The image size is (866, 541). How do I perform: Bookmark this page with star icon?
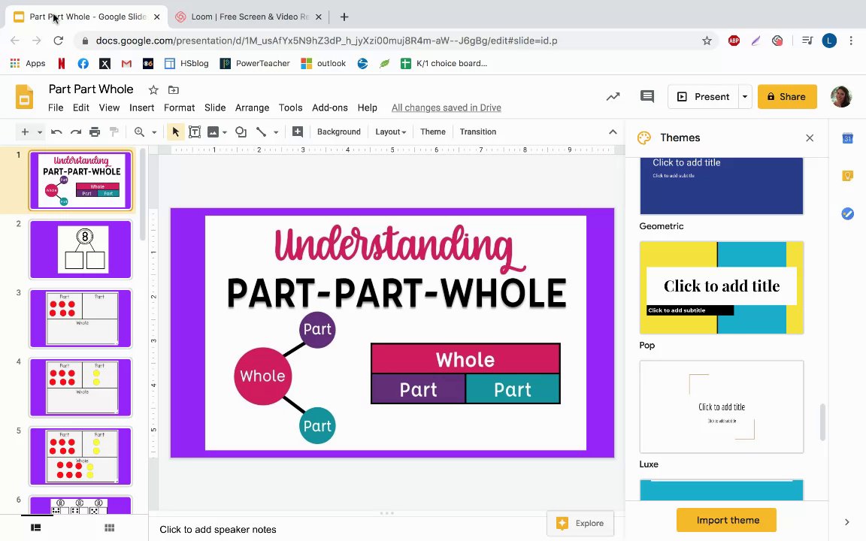tap(707, 41)
